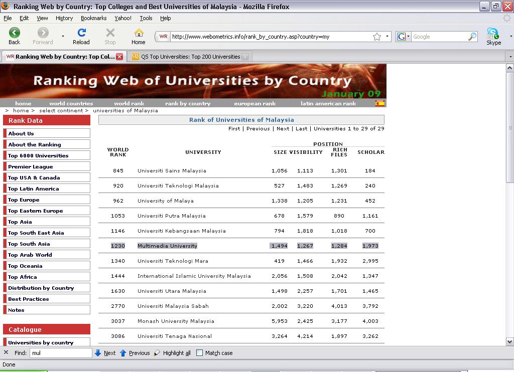
Task: Open the Yahoo! menu
Action: tap(123, 18)
